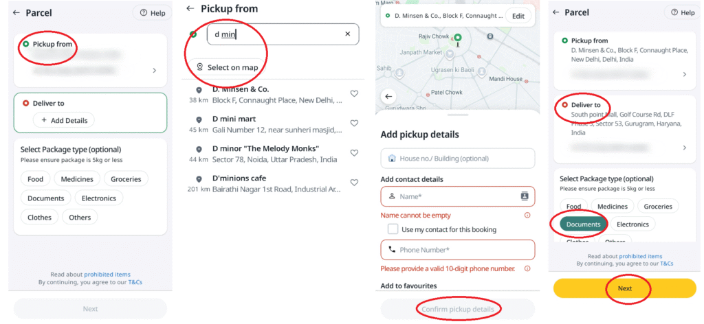Go back from the Pickup from screen

(190, 8)
